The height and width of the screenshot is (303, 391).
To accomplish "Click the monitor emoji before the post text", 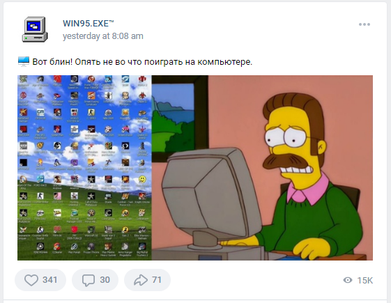I will pyautogui.click(x=24, y=61).
